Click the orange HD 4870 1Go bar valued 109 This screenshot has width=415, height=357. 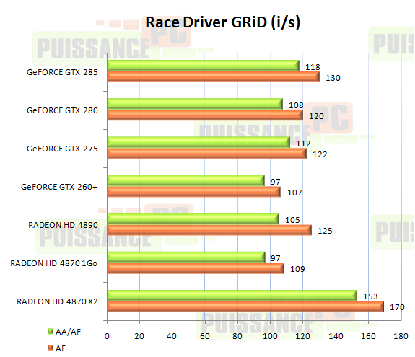[196, 268]
